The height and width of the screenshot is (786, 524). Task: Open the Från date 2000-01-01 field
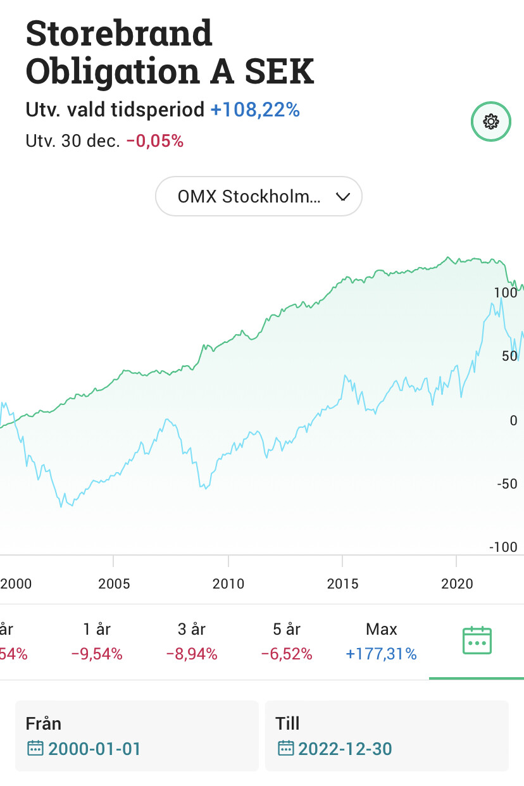pyautogui.click(x=137, y=736)
